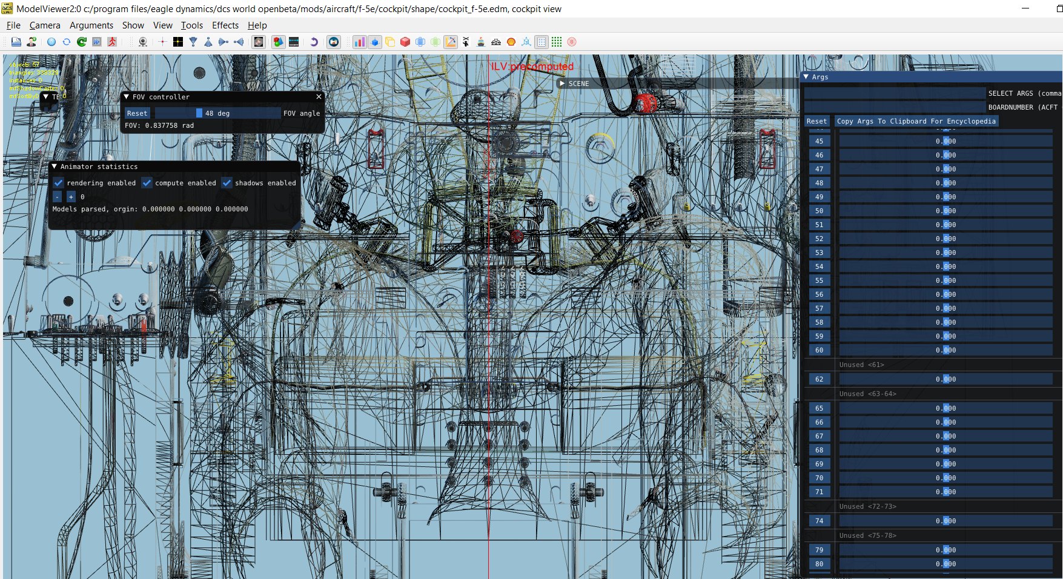Click the minus button in Animator statistics
1063x579 pixels.
click(58, 197)
